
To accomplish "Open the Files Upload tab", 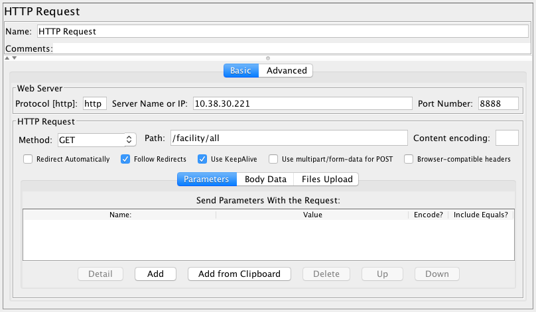I will [326, 180].
